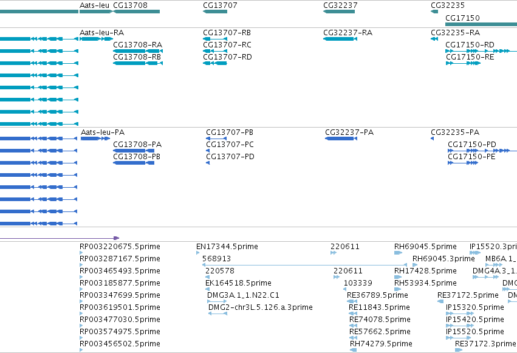517x353 pixels.
Task: Click protein CG13707-PD
Action: point(230,157)
